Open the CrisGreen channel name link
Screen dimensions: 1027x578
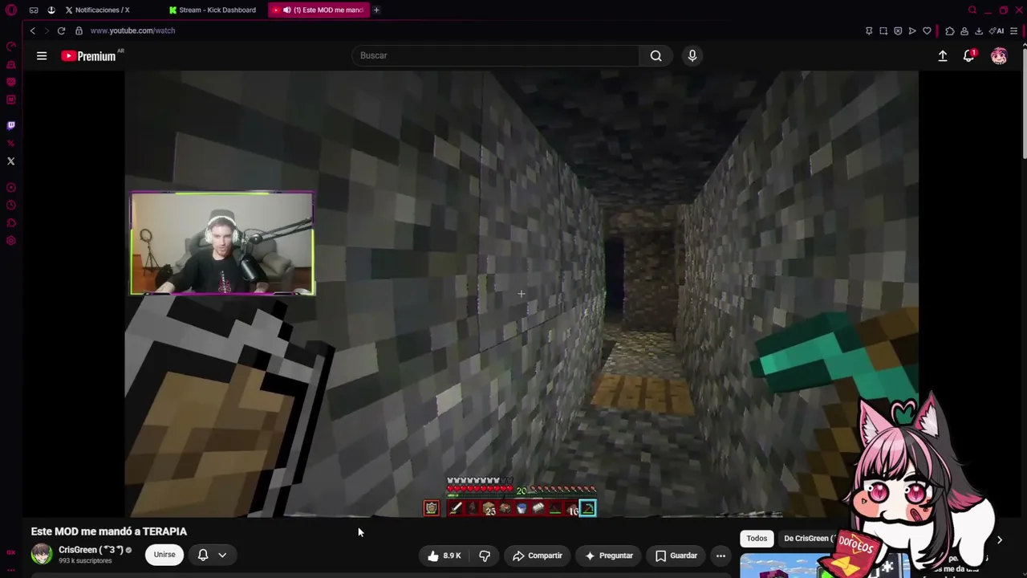click(91, 550)
